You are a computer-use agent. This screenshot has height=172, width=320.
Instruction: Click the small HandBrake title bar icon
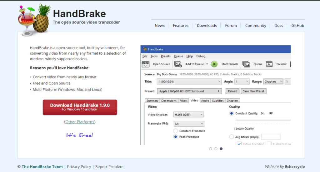coord(145,49)
